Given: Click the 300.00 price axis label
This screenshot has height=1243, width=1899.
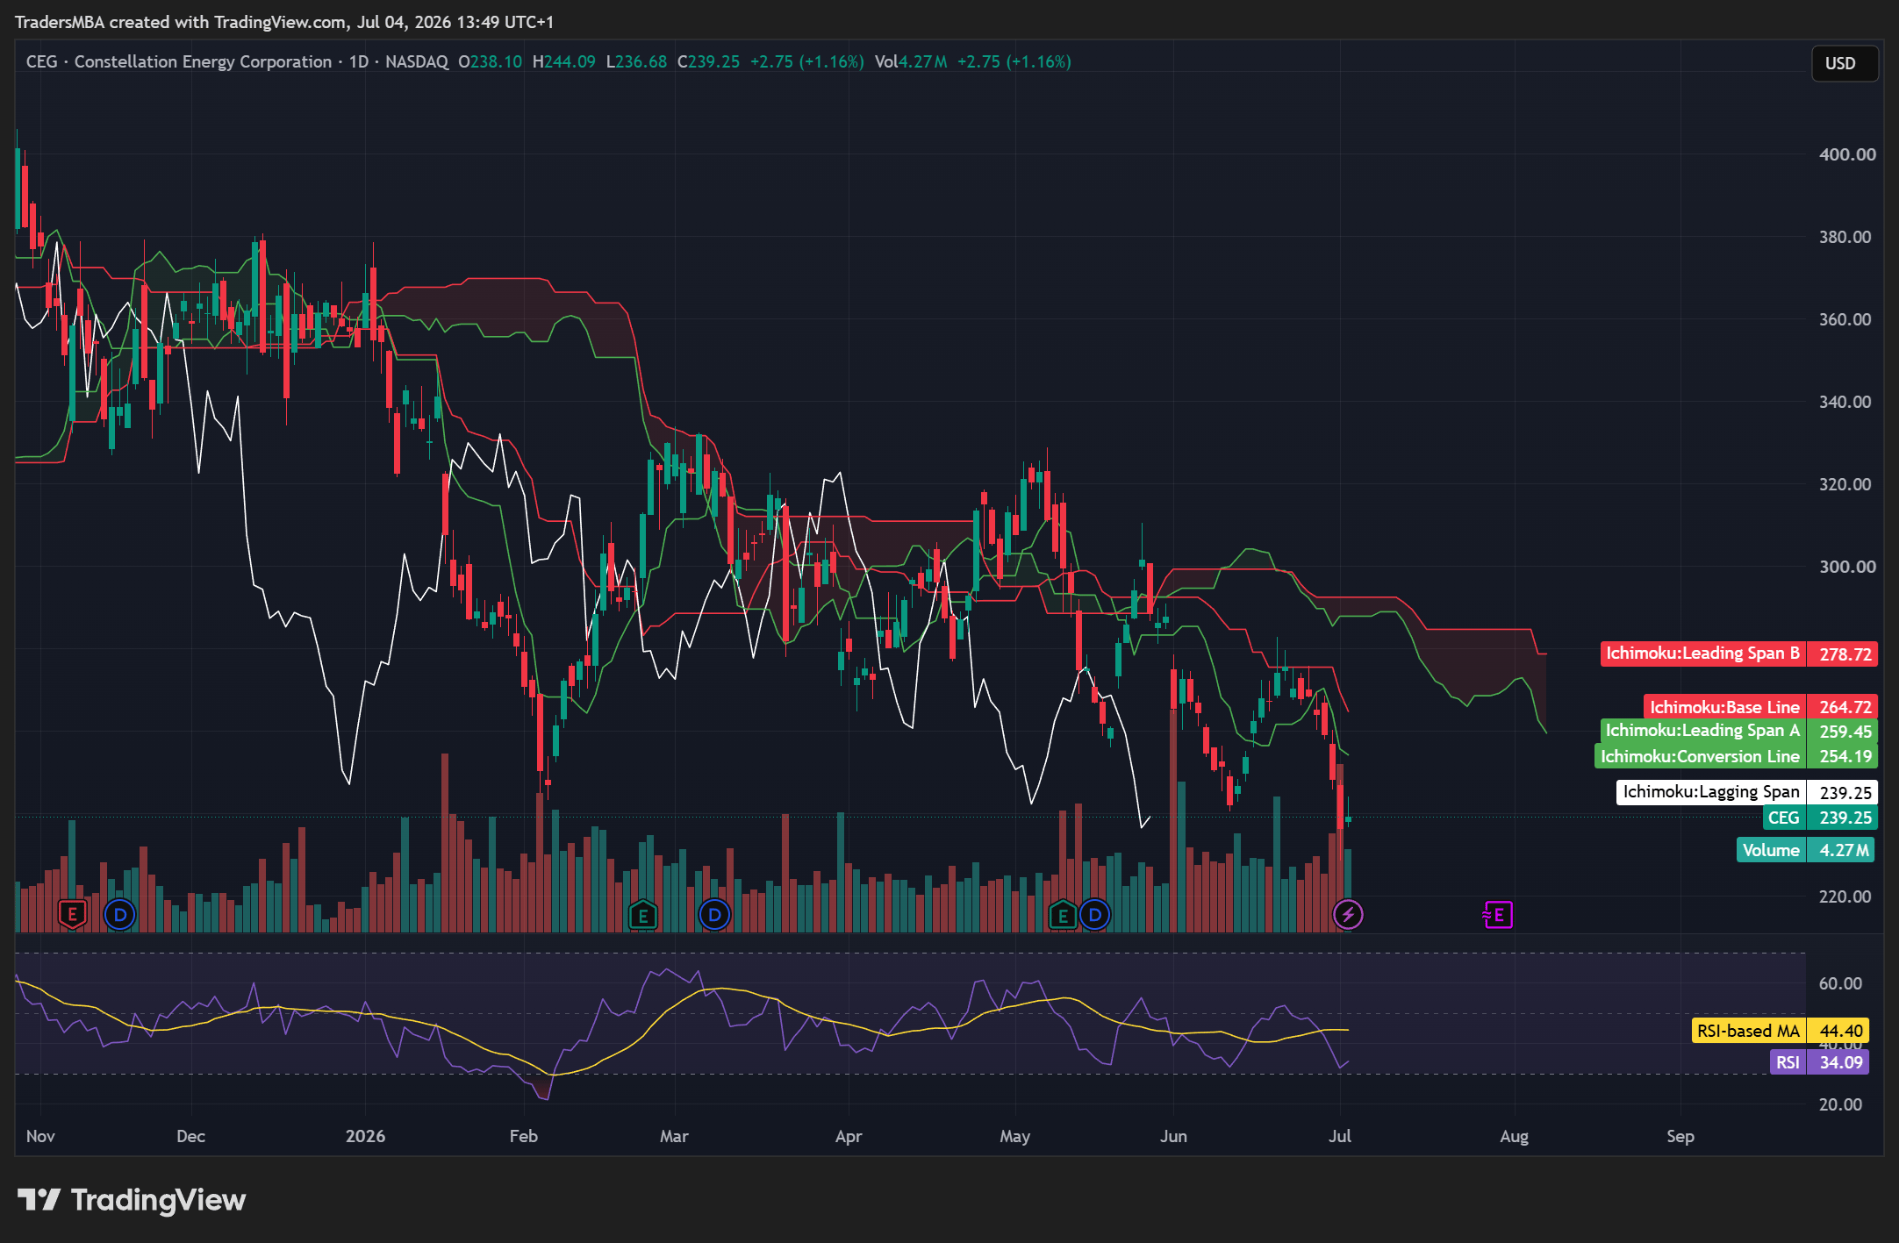Looking at the screenshot, I should (x=1847, y=567).
